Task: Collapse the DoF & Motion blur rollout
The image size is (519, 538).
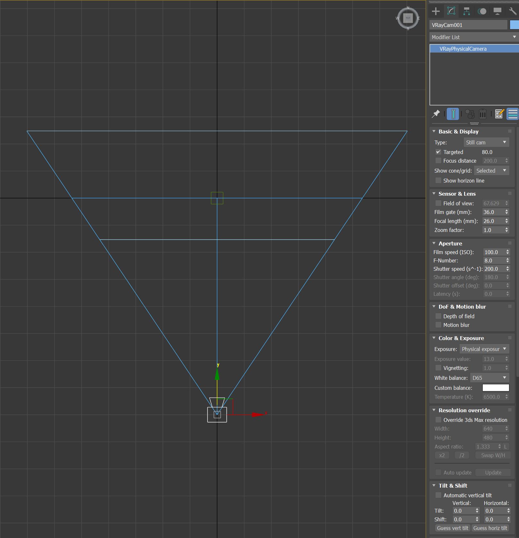Action: coord(434,307)
